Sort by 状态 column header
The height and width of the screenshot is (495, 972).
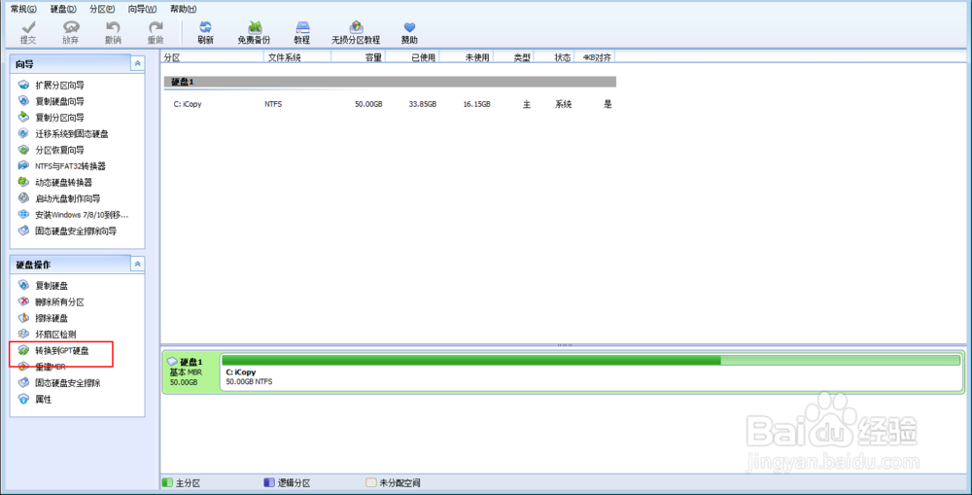pyautogui.click(x=554, y=57)
